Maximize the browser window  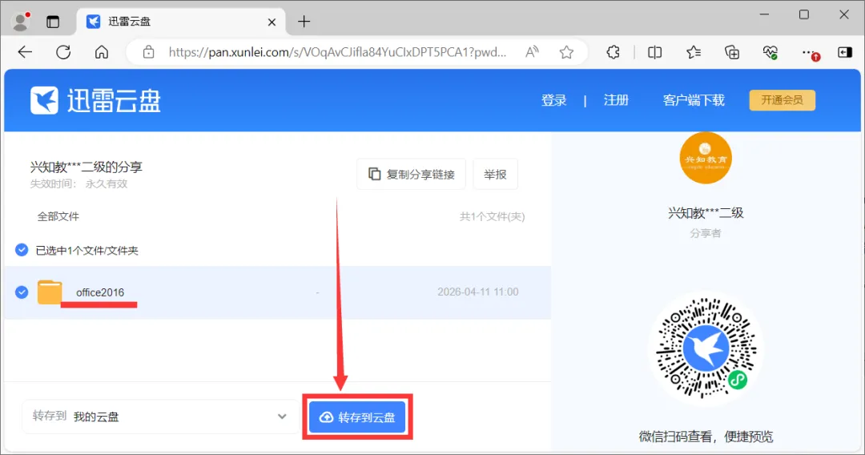(804, 15)
